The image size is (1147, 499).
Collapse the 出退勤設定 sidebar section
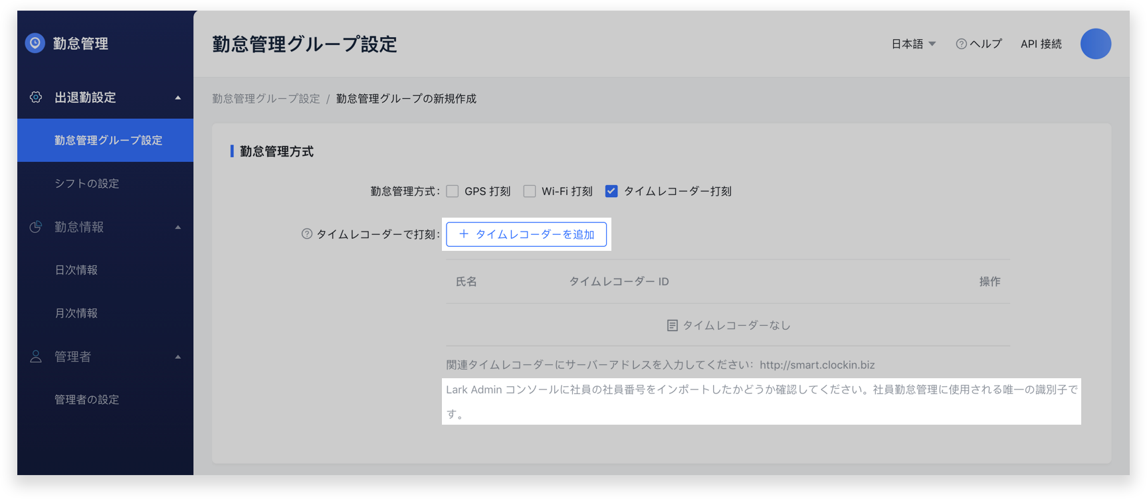coord(177,98)
